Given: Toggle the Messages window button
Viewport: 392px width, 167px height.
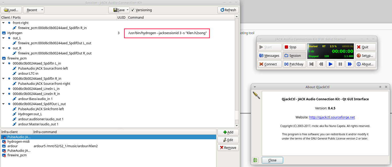Looking at the screenshot, I should (270, 55).
